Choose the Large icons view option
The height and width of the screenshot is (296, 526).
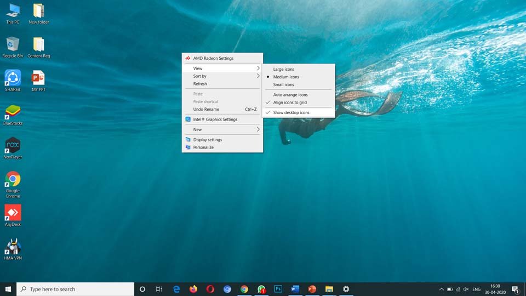click(x=283, y=70)
